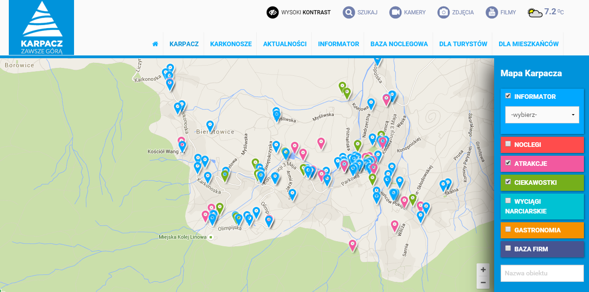The image size is (589, 292).
Task: Open the Dla Turystów menu
Action: tap(463, 44)
